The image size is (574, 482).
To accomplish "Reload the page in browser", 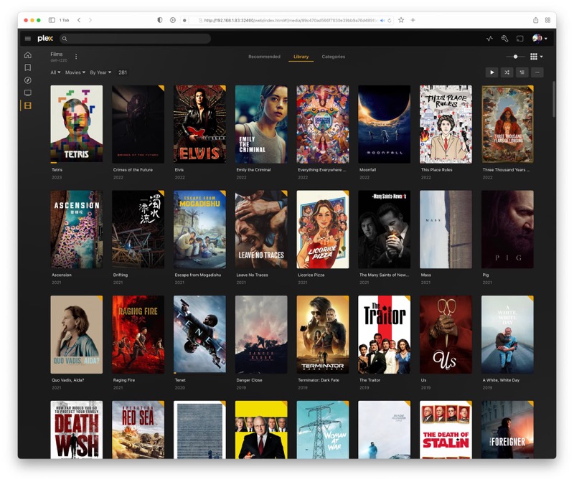I will click(390, 21).
